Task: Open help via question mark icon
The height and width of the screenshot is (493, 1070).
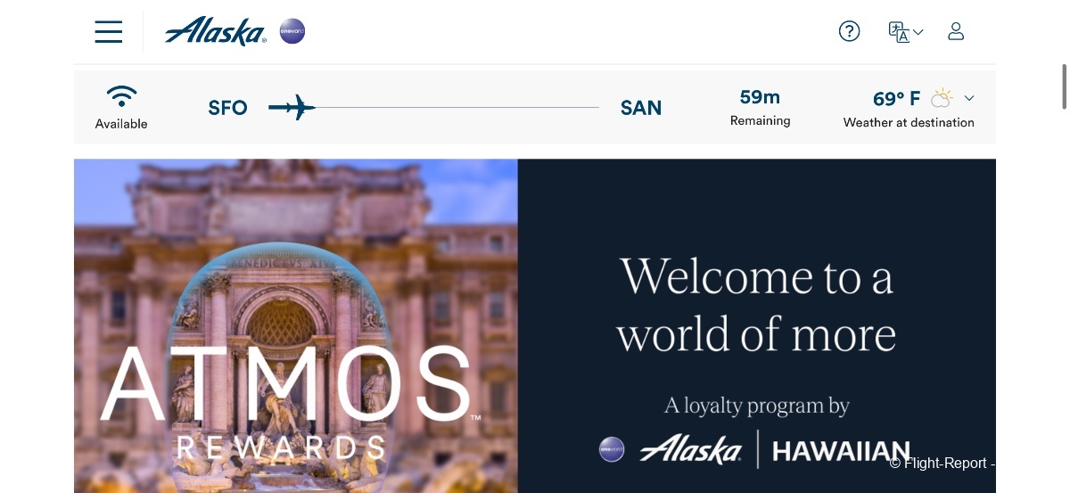Action: [850, 31]
